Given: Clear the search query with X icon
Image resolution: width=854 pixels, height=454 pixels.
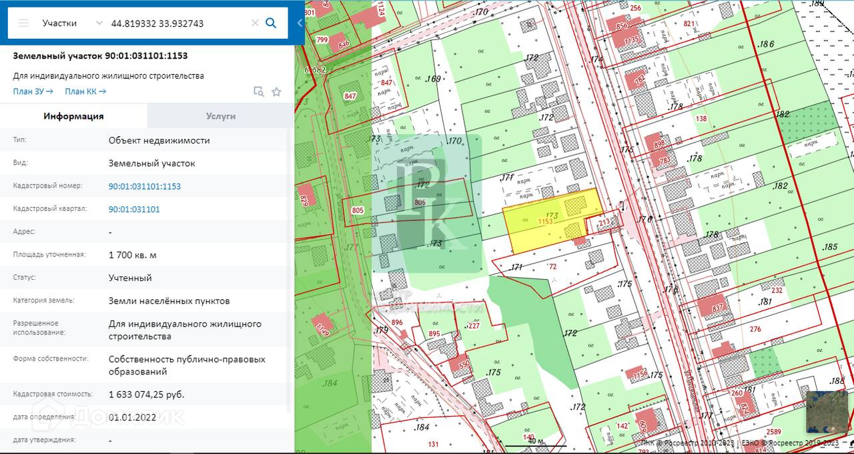Looking at the screenshot, I should [x=255, y=23].
